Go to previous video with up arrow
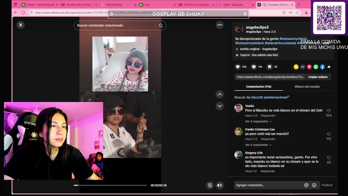The width and height of the screenshot is (348, 196). tap(220, 94)
